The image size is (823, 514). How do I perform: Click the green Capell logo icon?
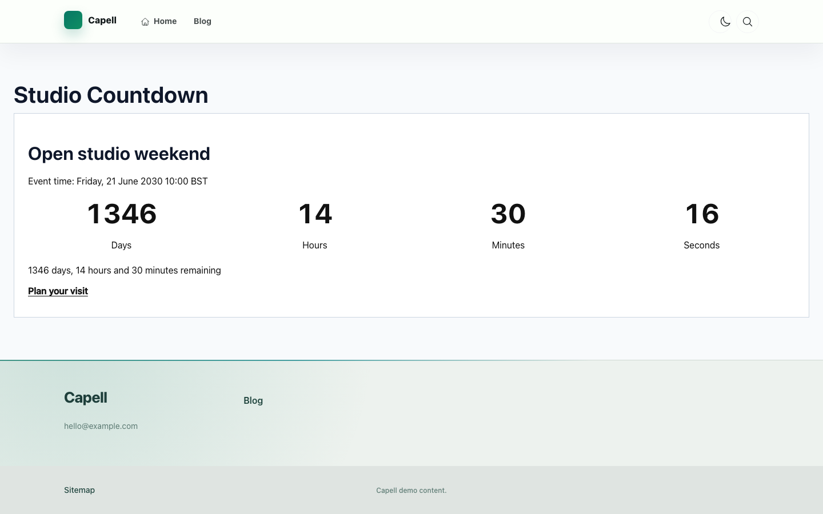[73, 20]
